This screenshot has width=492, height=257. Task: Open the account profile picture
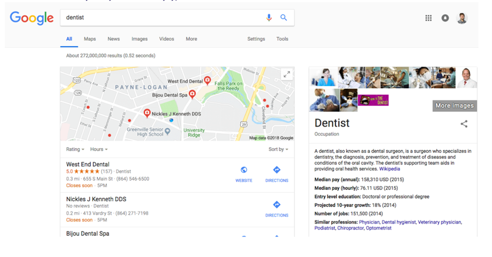[462, 18]
